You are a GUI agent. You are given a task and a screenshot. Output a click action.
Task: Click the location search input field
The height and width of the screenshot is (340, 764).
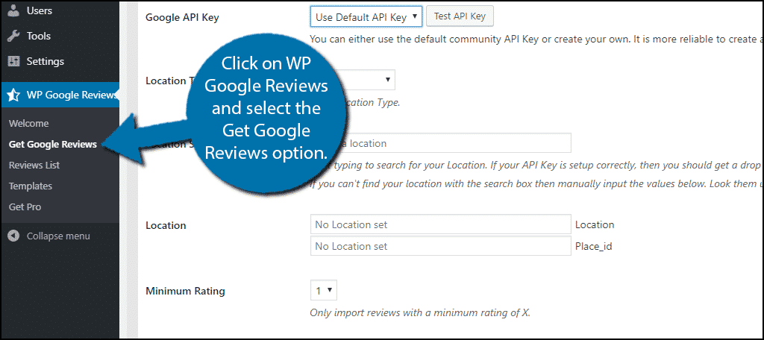[x=440, y=143]
